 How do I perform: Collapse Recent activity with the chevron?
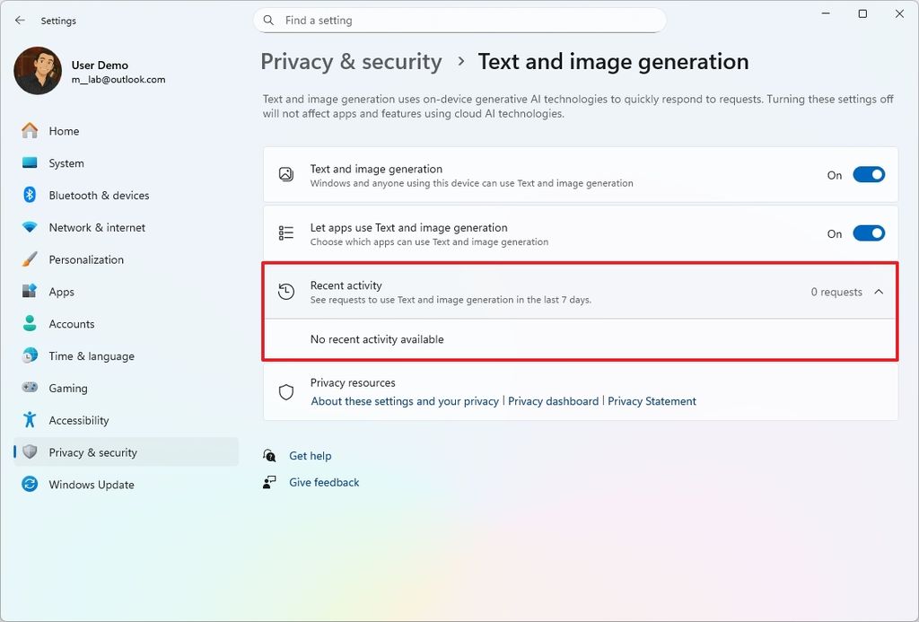[879, 292]
